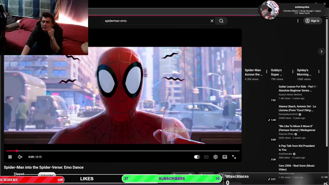Click the SoulPancake channel name
Screen dimensions: 329x185
(x=285, y=154)
